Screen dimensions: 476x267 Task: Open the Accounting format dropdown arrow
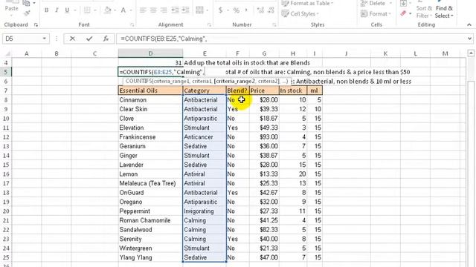228,10
